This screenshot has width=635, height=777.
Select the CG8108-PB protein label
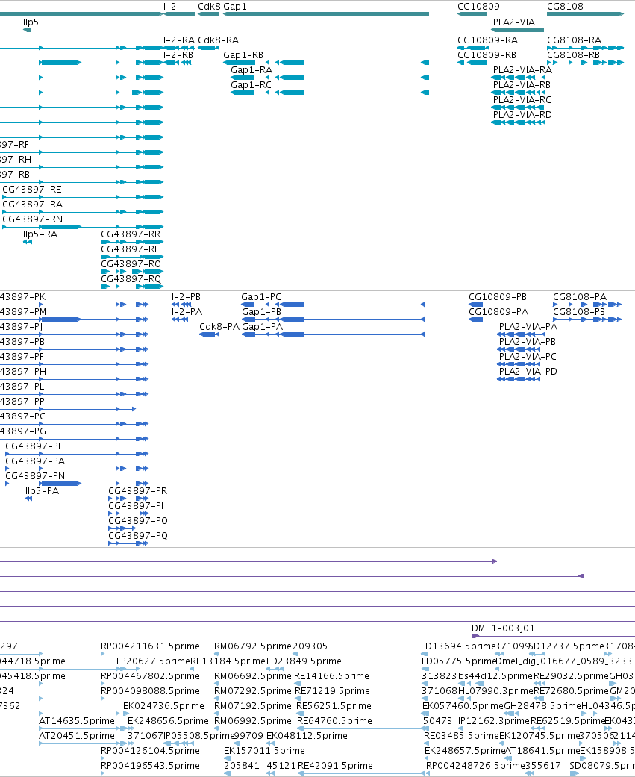(x=579, y=312)
